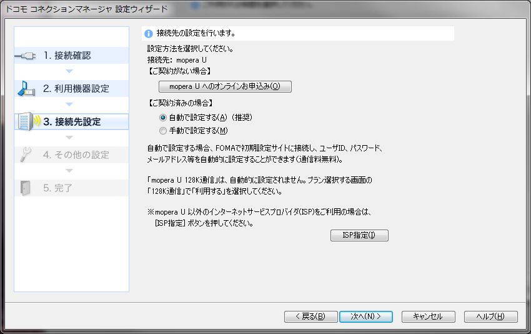Screen dimensions: 531x334
Task: Click the キャンセル button
Action: click(x=429, y=316)
